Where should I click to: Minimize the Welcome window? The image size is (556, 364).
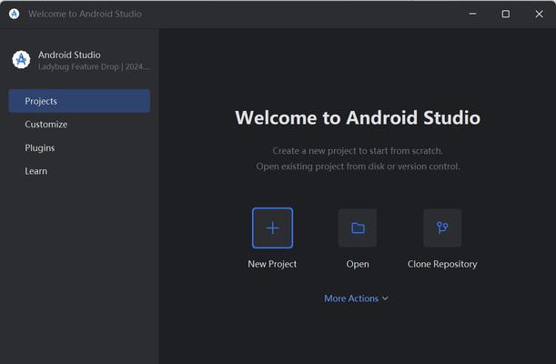pos(472,14)
